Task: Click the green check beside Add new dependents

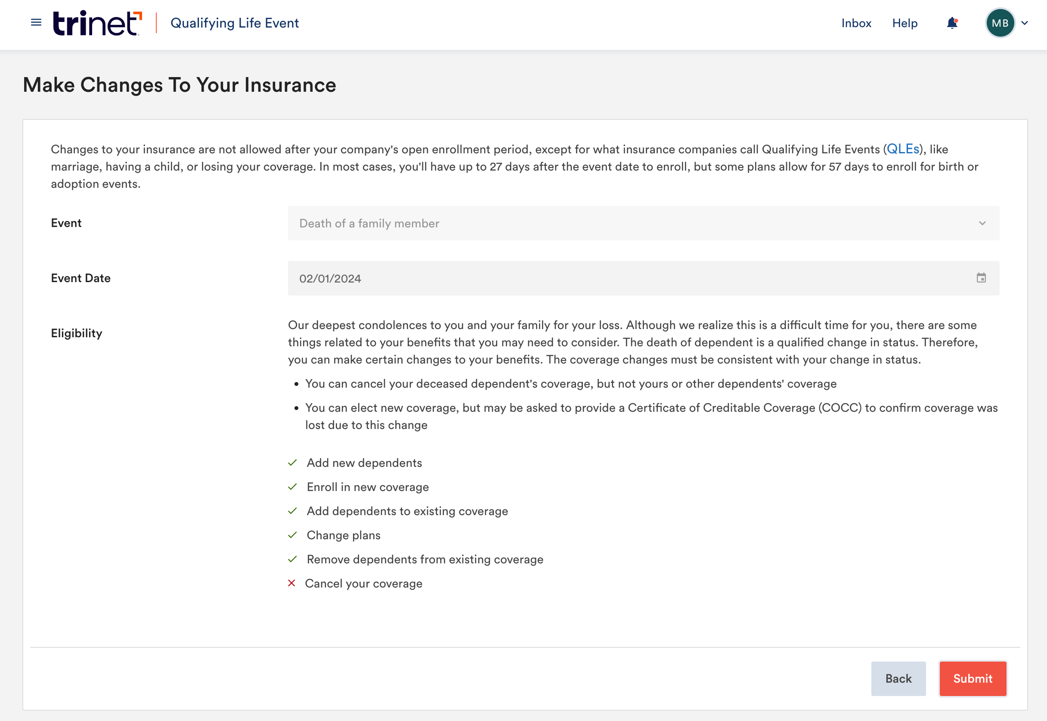Action: tap(293, 463)
